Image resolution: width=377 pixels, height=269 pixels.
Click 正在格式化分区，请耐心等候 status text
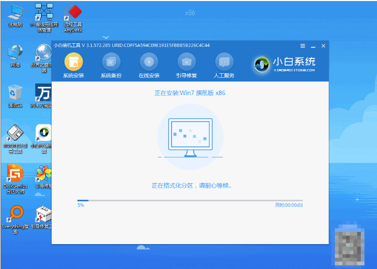191,186
